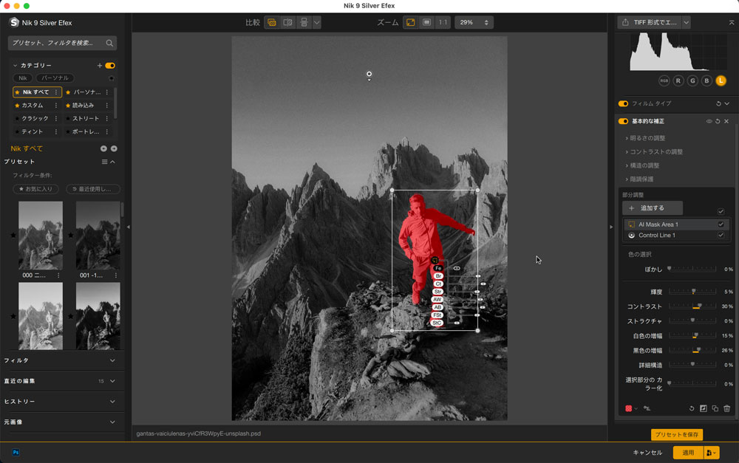Reset the 基本的な補正 panel settings

[x=718, y=121]
